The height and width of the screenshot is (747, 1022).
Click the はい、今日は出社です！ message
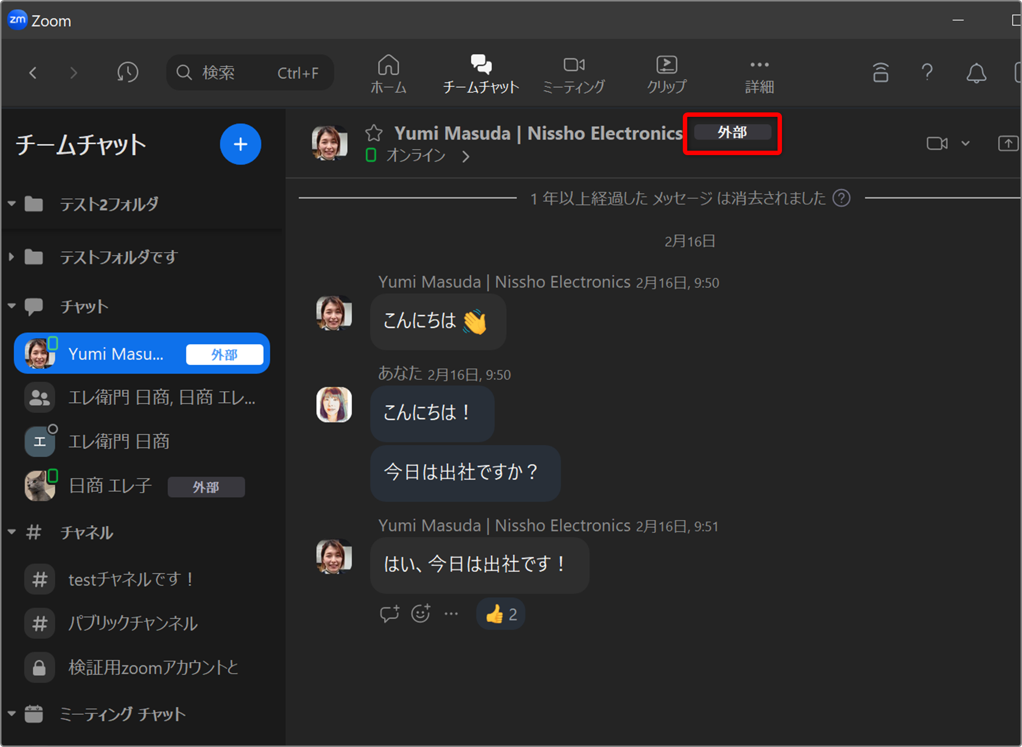click(480, 565)
